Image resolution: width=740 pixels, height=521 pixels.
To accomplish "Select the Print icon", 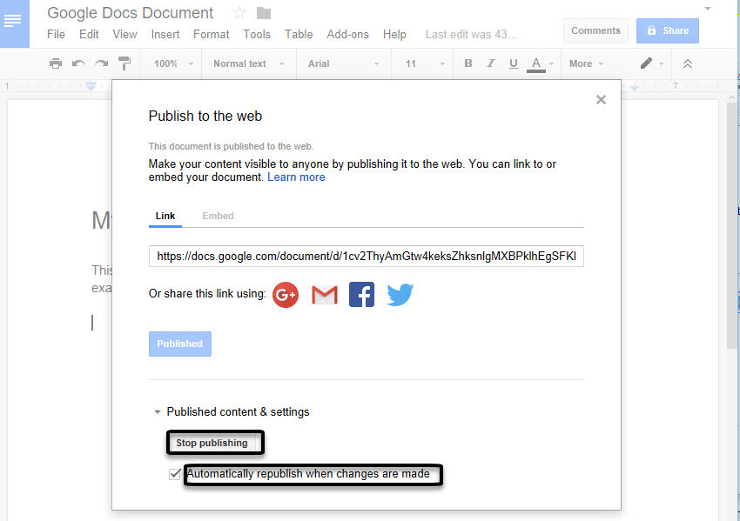I will tap(55, 63).
